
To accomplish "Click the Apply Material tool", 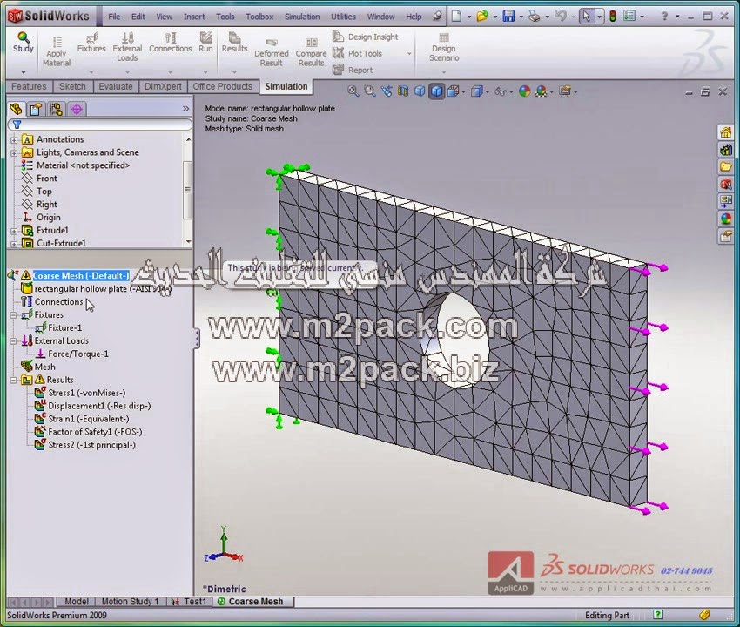I will [x=57, y=51].
